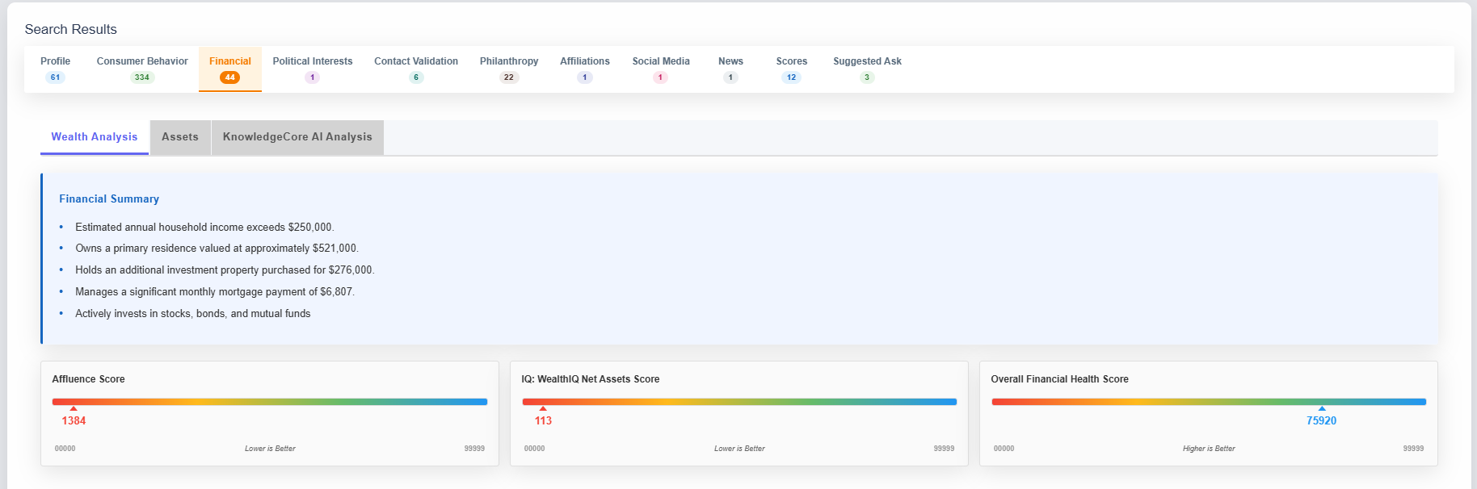This screenshot has width=1477, height=489.
Task: Click the WealthIQ Net Assets gradient bar
Action: (739, 402)
